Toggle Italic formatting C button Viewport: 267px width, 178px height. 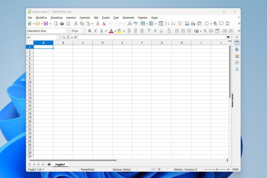(x=95, y=31)
